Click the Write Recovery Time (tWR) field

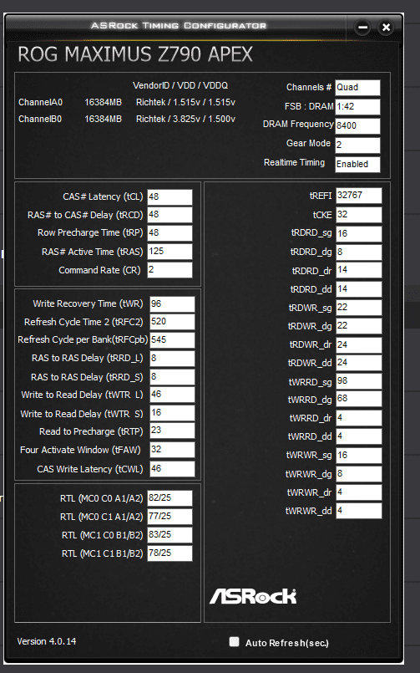(x=172, y=303)
